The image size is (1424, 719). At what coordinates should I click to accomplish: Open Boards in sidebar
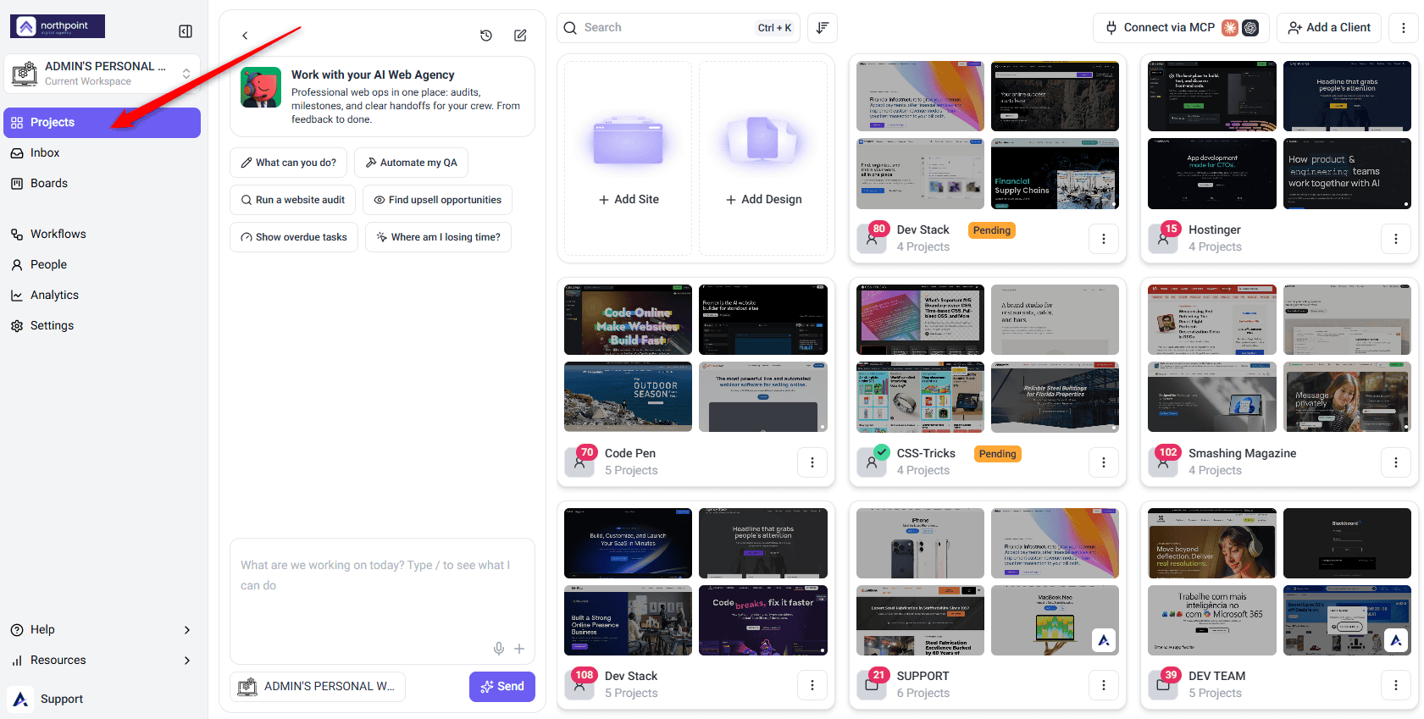103,184
